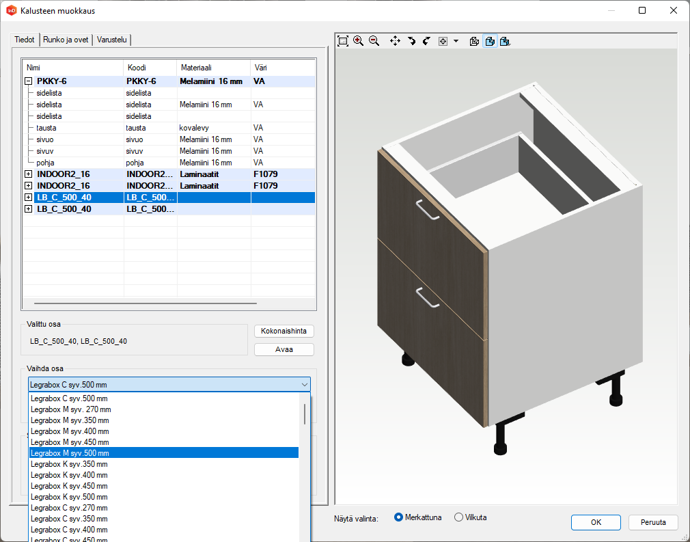Select the pan view arrows tool

[x=395, y=41]
